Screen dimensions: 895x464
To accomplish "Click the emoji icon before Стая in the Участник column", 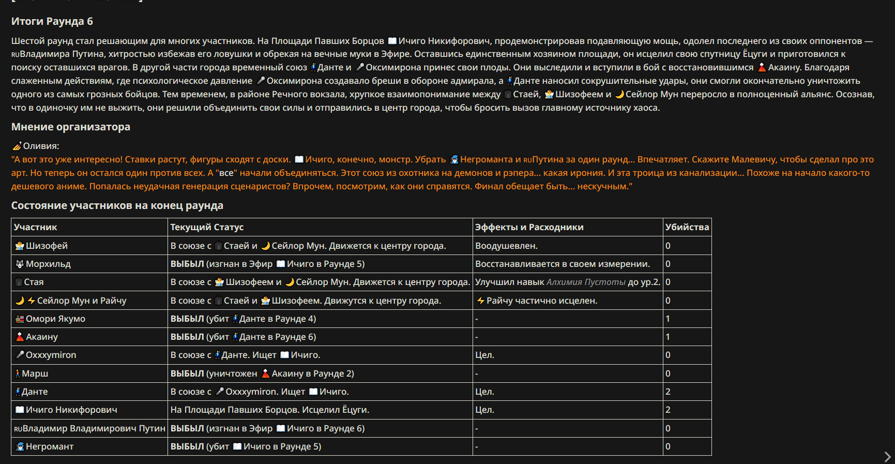I will tap(19, 282).
